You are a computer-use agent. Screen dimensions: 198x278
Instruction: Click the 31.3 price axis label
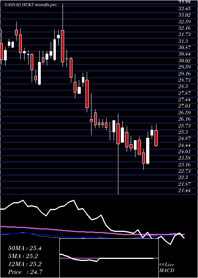183,41
